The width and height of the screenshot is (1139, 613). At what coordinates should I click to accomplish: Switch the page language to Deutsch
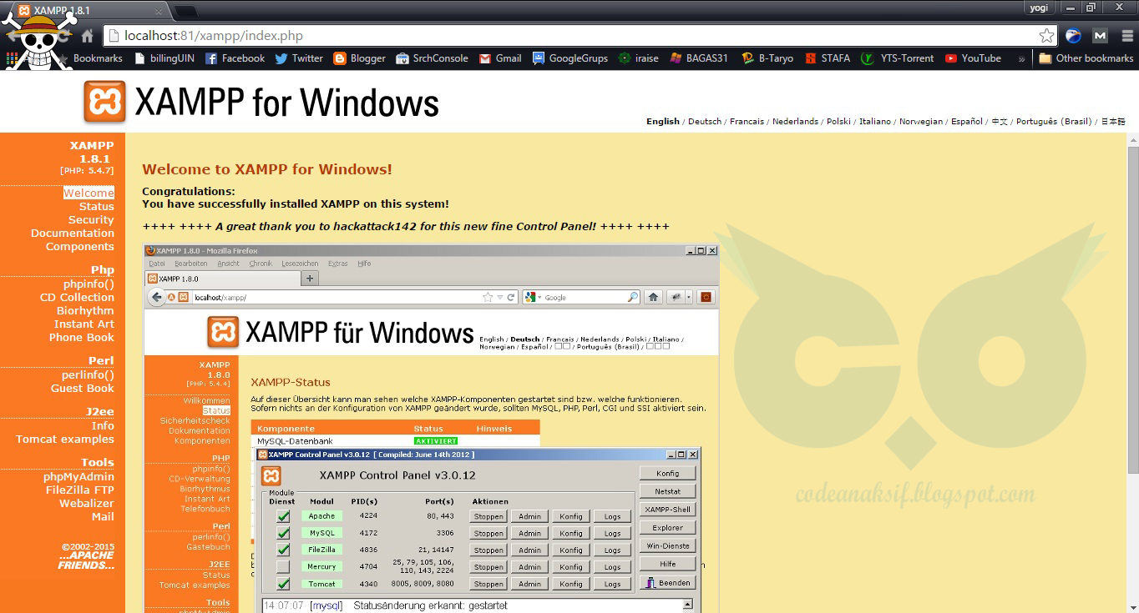click(x=704, y=121)
